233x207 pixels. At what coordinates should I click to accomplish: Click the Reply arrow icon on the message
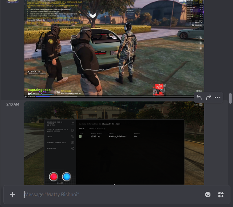[x=199, y=97]
